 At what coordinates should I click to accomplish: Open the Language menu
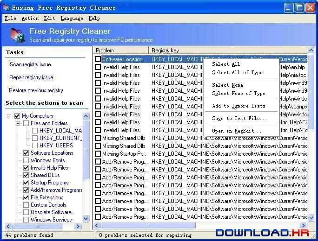click(x=72, y=19)
